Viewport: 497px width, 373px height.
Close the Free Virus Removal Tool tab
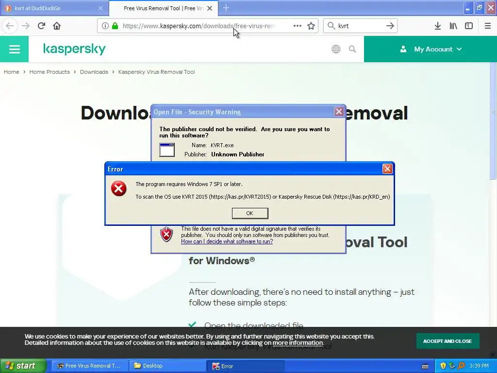(210, 8)
